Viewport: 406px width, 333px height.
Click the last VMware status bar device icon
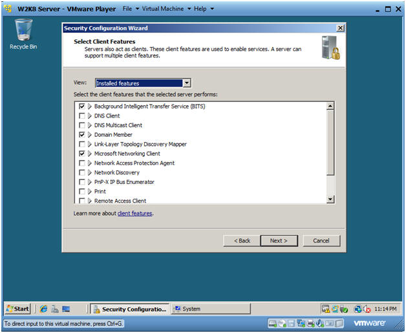(339, 323)
